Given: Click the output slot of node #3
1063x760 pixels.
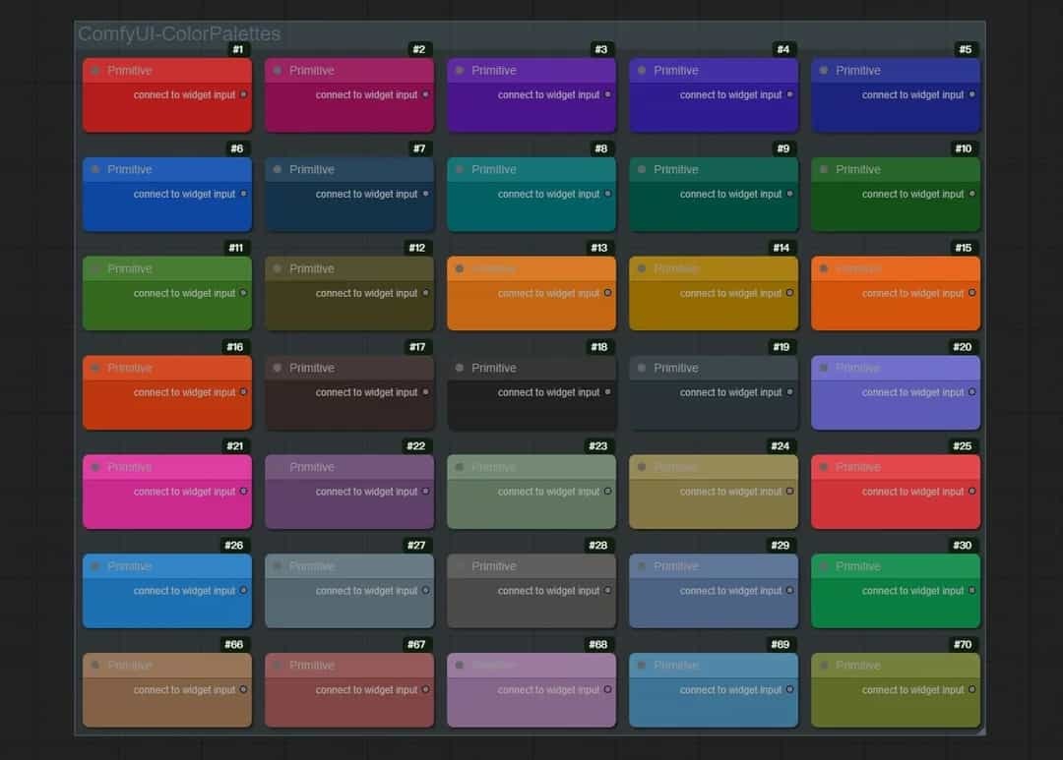Looking at the screenshot, I should coord(607,95).
